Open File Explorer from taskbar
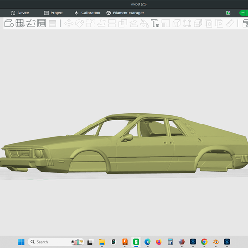248x248 pixels. pos(102,242)
